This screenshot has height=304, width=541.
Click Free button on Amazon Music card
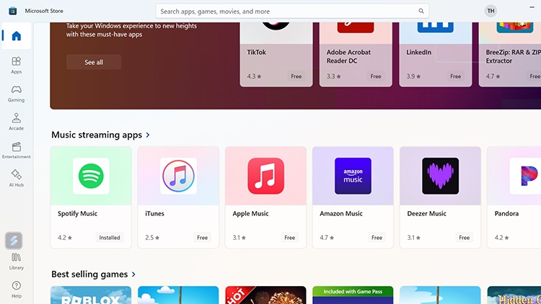(x=377, y=238)
